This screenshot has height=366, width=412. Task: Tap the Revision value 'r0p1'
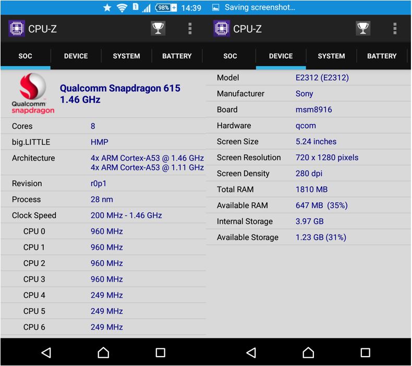point(98,184)
